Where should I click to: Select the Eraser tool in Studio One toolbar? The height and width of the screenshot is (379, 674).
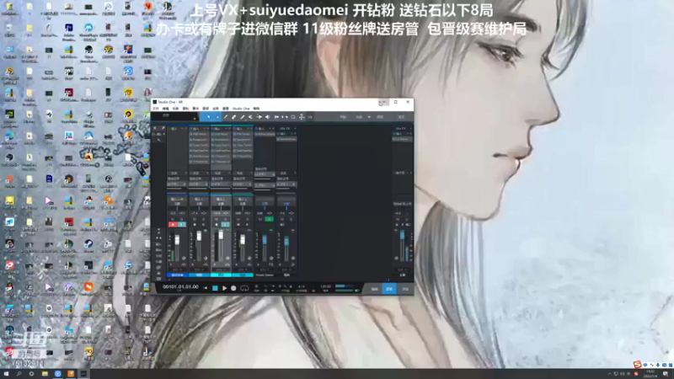tap(234, 116)
